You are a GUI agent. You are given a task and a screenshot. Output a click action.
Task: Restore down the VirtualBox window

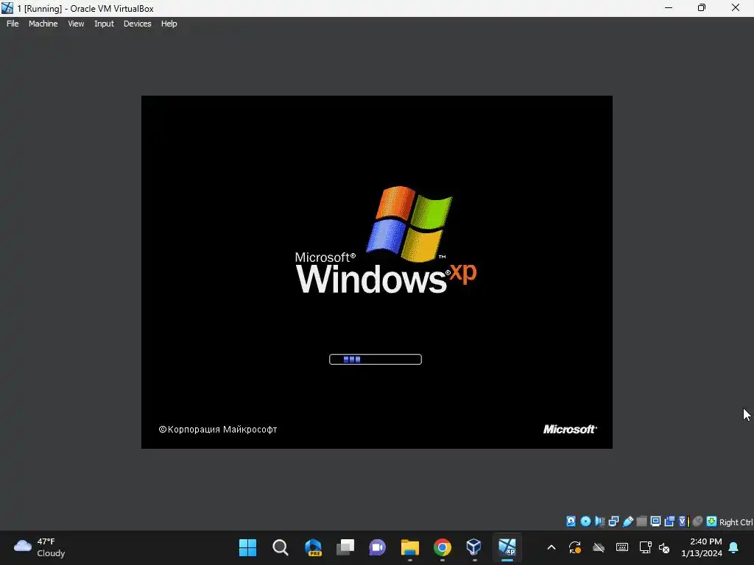[x=702, y=7]
